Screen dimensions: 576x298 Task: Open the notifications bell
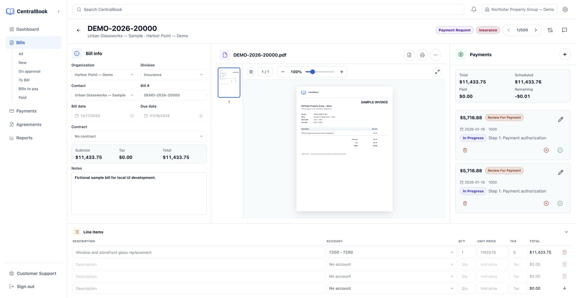(474, 10)
